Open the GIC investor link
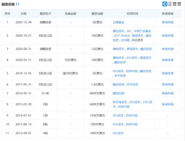The height and width of the screenshot is (141, 185). coord(129,31)
